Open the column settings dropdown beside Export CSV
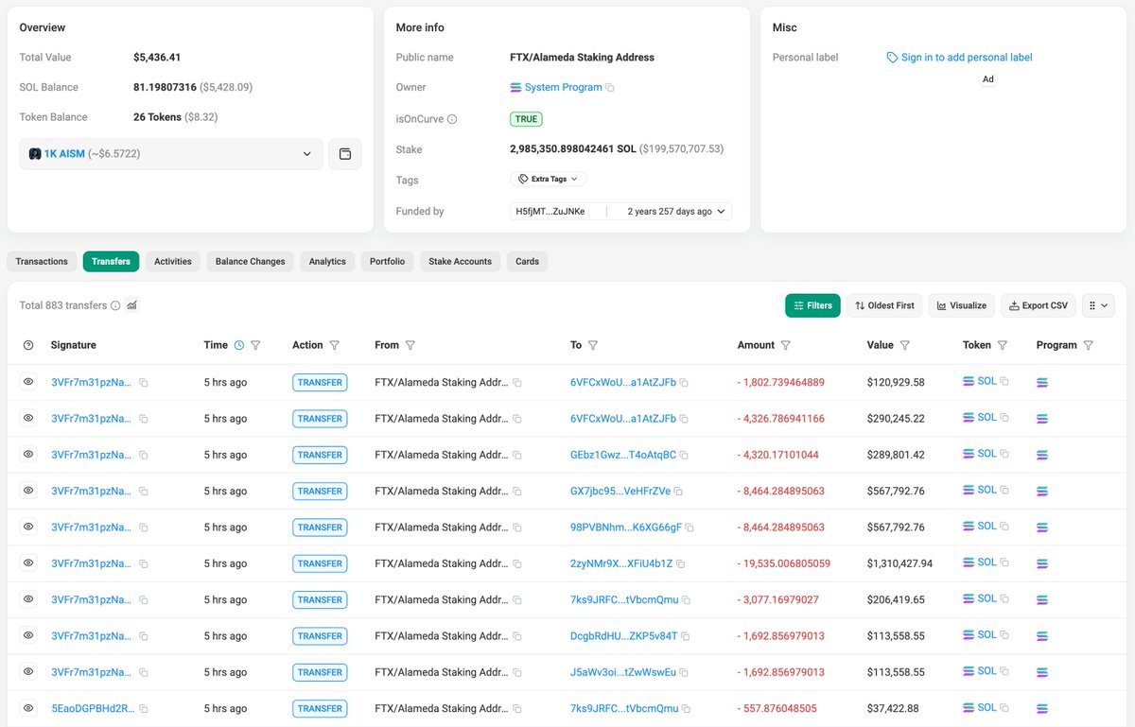Viewport: 1135px width, 727px height. point(1098,305)
